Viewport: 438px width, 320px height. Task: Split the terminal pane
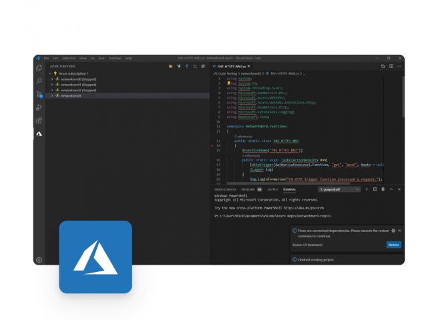(x=375, y=189)
